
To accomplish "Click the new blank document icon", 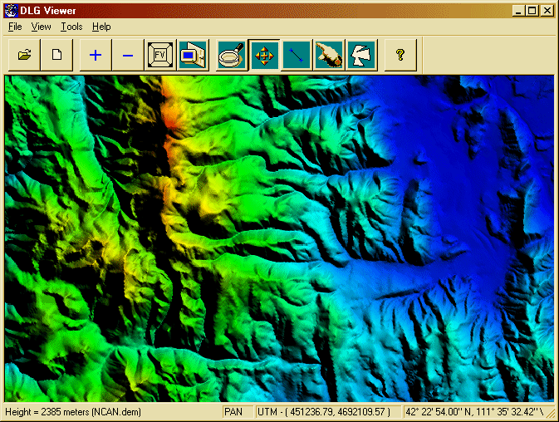I will [57, 56].
